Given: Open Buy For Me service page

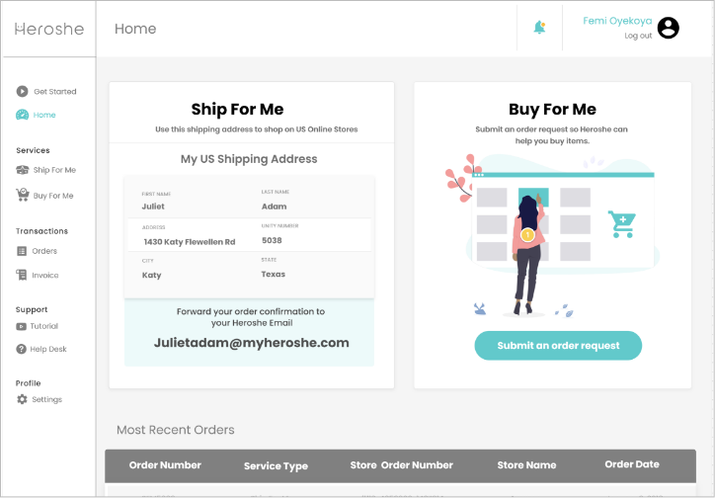Looking at the screenshot, I should [x=53, y=196].
